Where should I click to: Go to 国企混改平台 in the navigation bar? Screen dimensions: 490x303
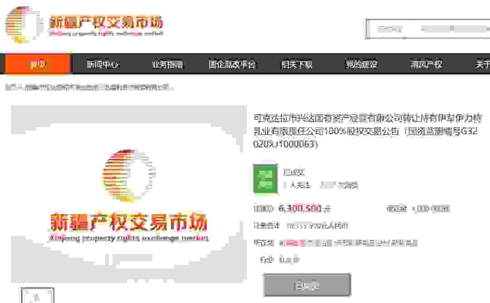(232, 64)
